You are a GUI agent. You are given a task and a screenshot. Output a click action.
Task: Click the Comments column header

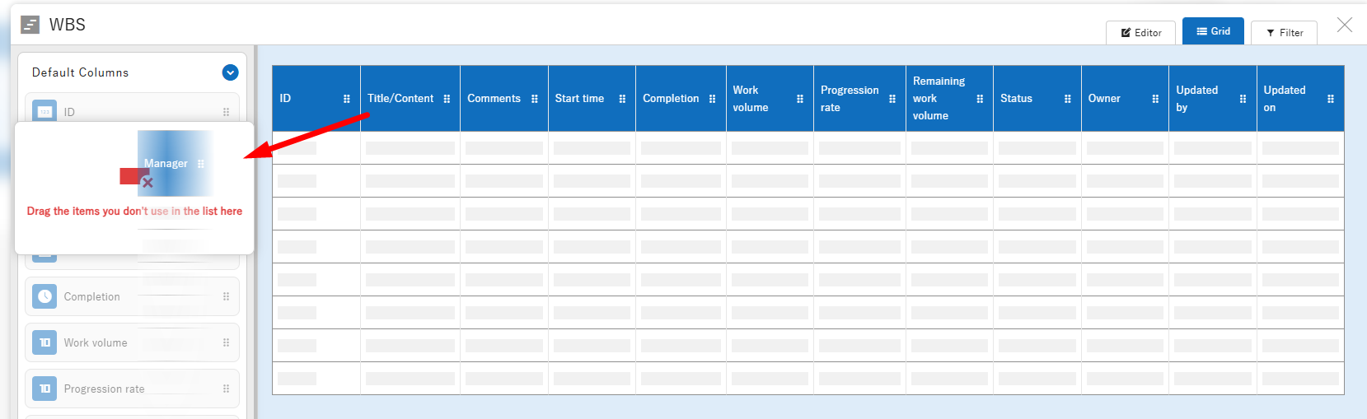(504, 99)
